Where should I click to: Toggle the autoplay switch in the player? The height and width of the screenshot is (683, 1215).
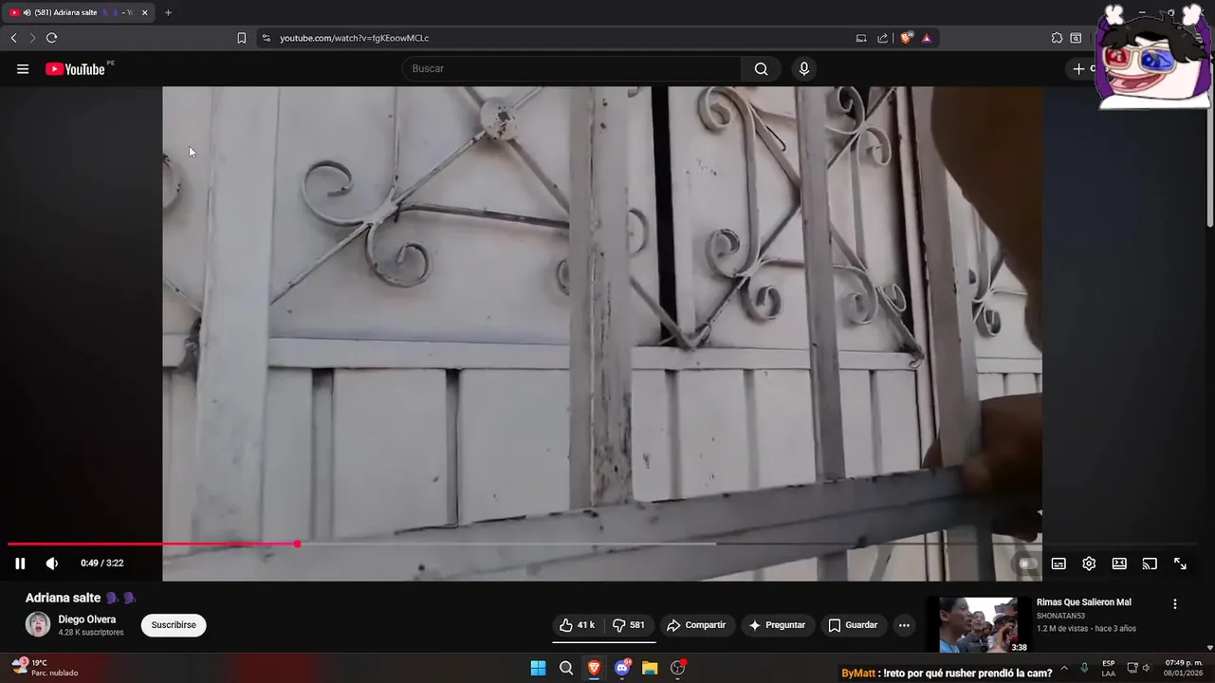1025,563
